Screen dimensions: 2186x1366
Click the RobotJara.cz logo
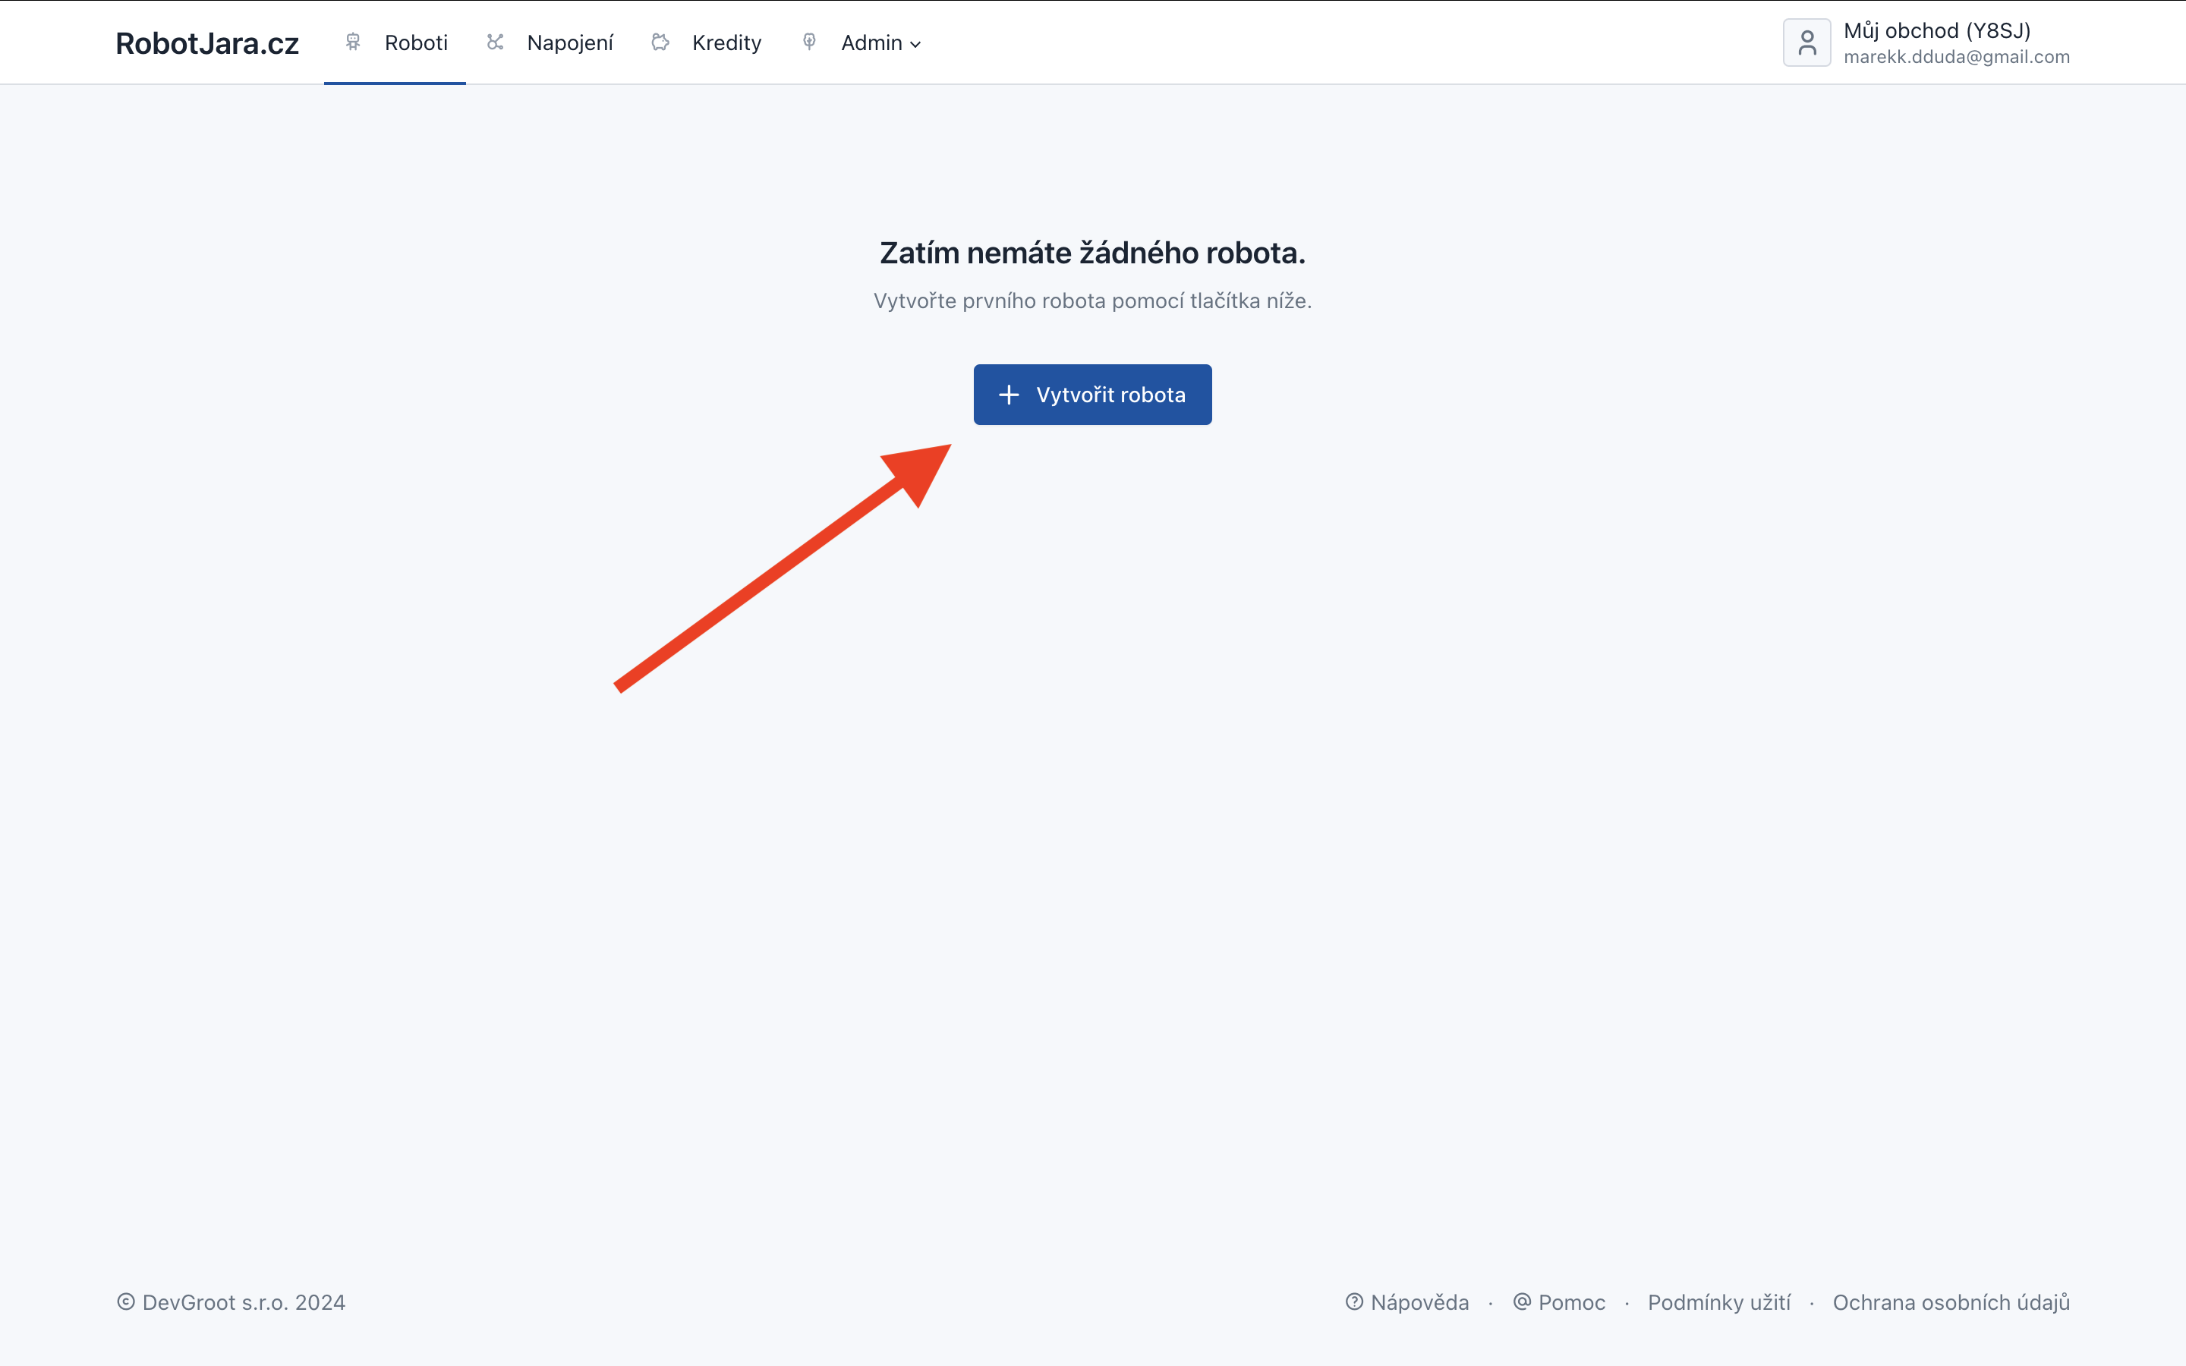tap(207, 42)
